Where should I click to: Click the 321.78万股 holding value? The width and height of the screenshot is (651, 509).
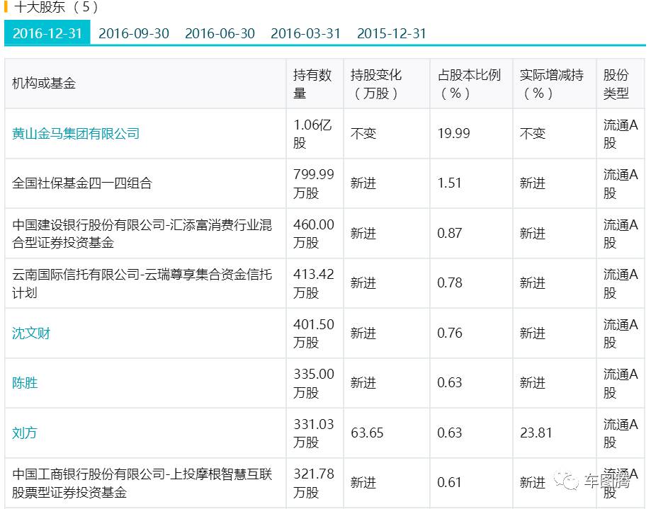click(x=314, y=483)
